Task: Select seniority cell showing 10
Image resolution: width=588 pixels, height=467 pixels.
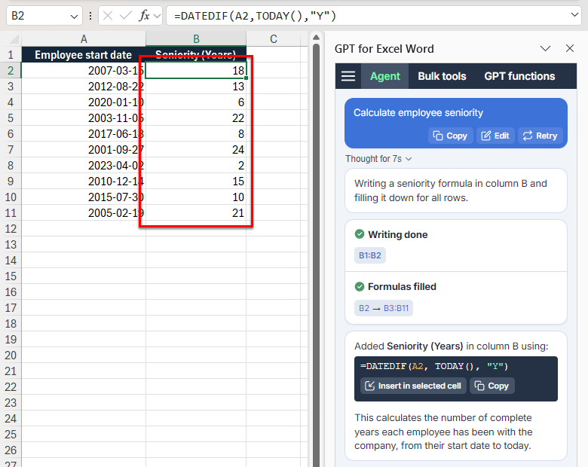Action: tap(196, 197)
